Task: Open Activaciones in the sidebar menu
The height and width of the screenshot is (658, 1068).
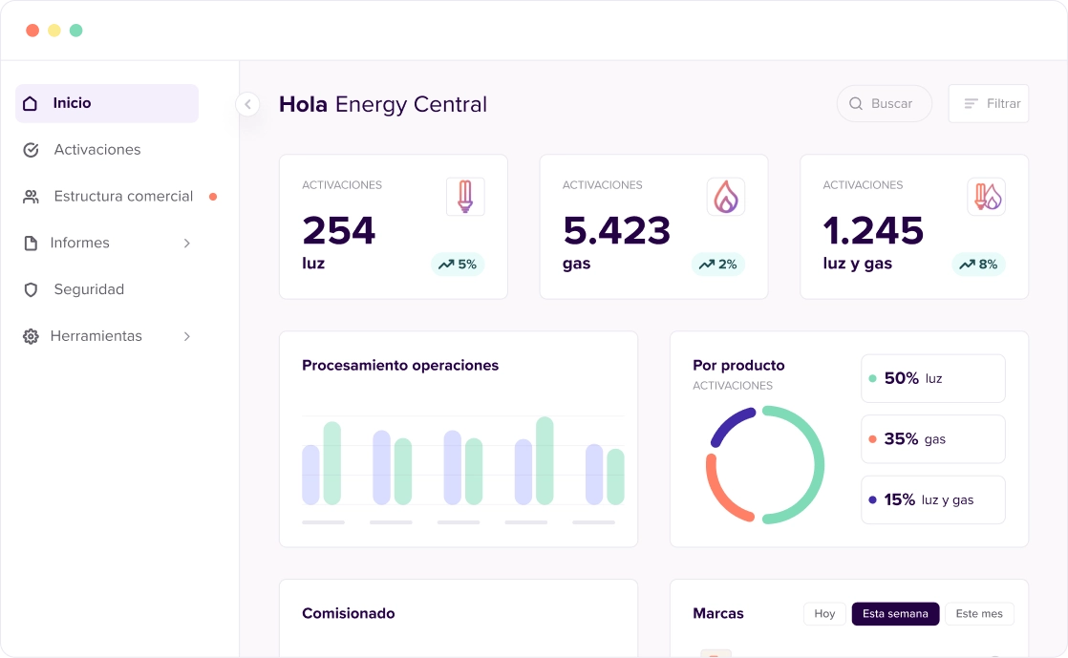Action: point(96,150)
